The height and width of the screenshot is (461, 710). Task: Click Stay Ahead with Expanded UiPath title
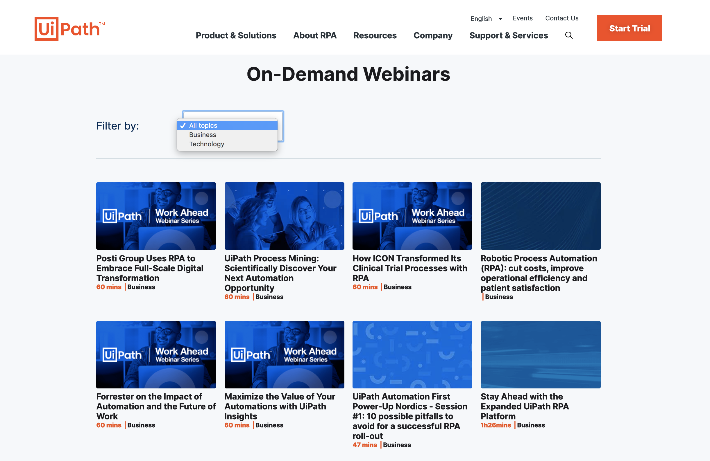(x=525, y=406)
